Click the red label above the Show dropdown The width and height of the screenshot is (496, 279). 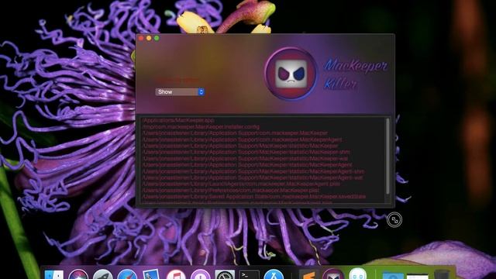pos(177,80)
